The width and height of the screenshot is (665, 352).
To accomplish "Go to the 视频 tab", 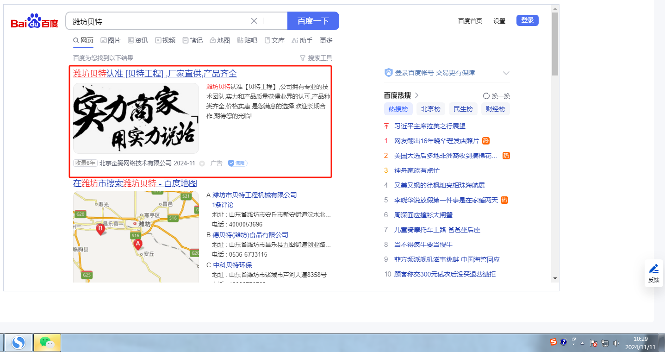I will tap(165, 40).
